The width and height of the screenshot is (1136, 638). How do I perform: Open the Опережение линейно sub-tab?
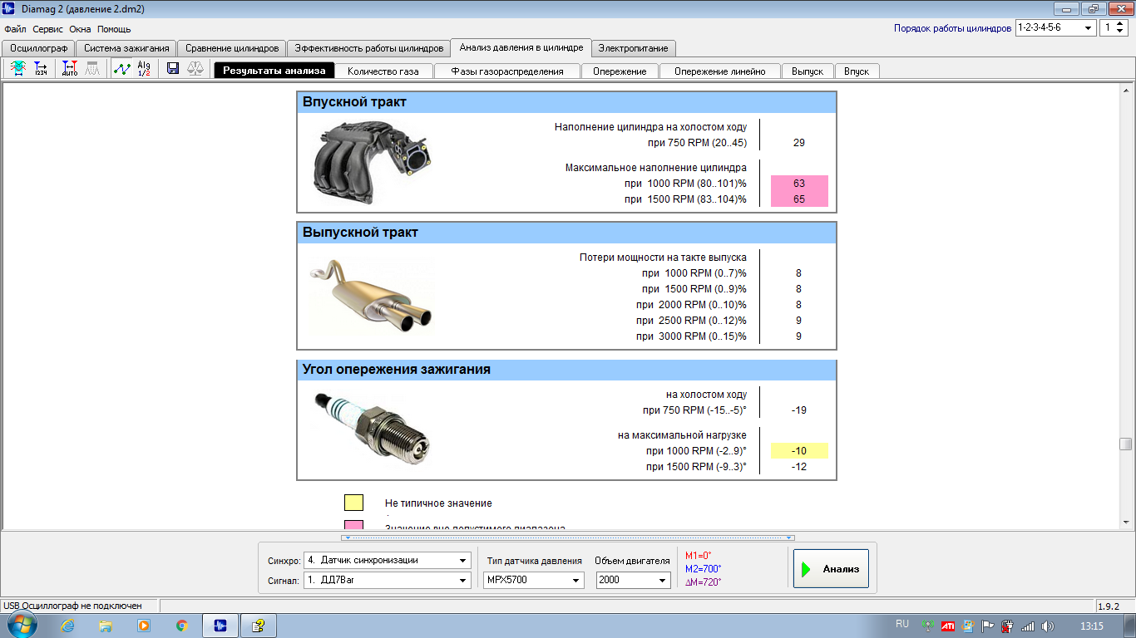[720, 71]
